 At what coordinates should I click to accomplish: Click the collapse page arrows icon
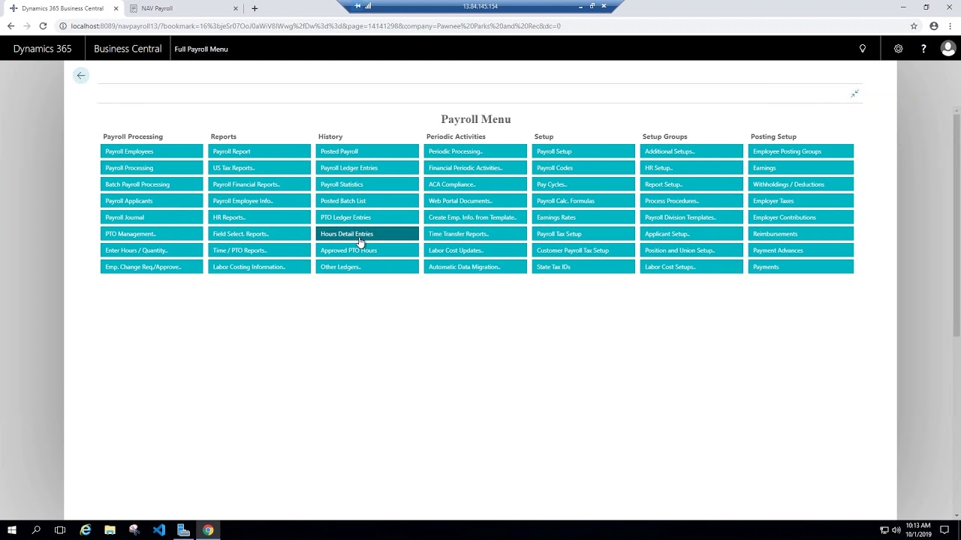(854, 94)
